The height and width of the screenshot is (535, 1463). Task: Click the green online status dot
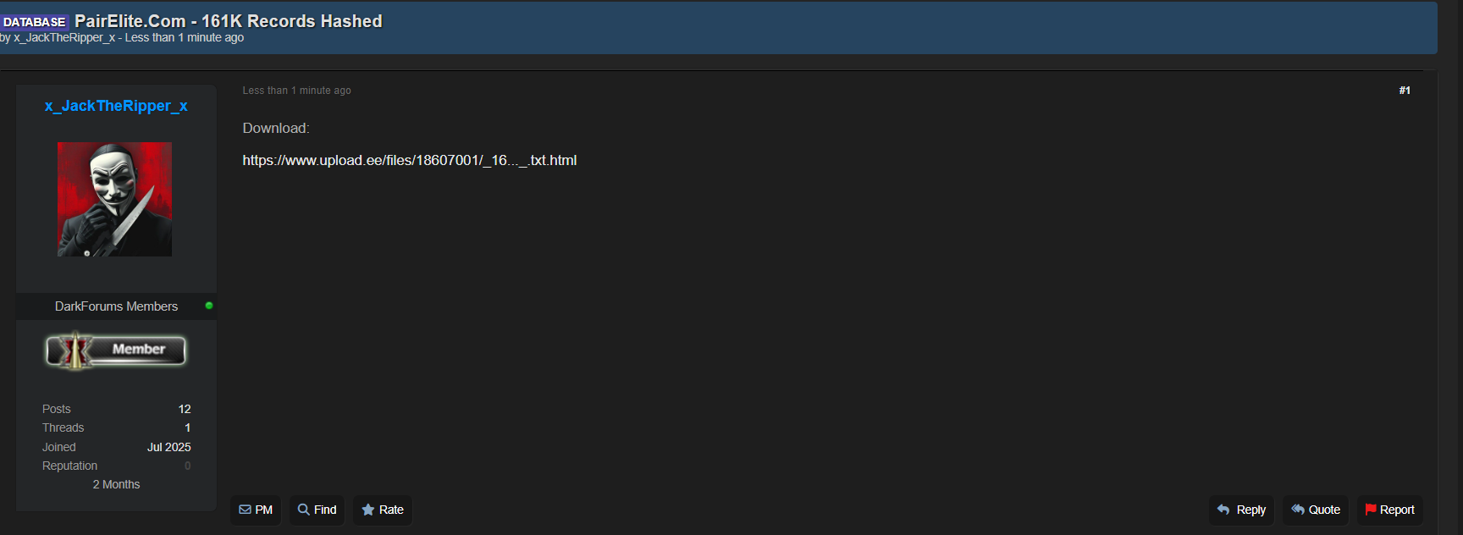pyautogui.click(x=209, y=306)
